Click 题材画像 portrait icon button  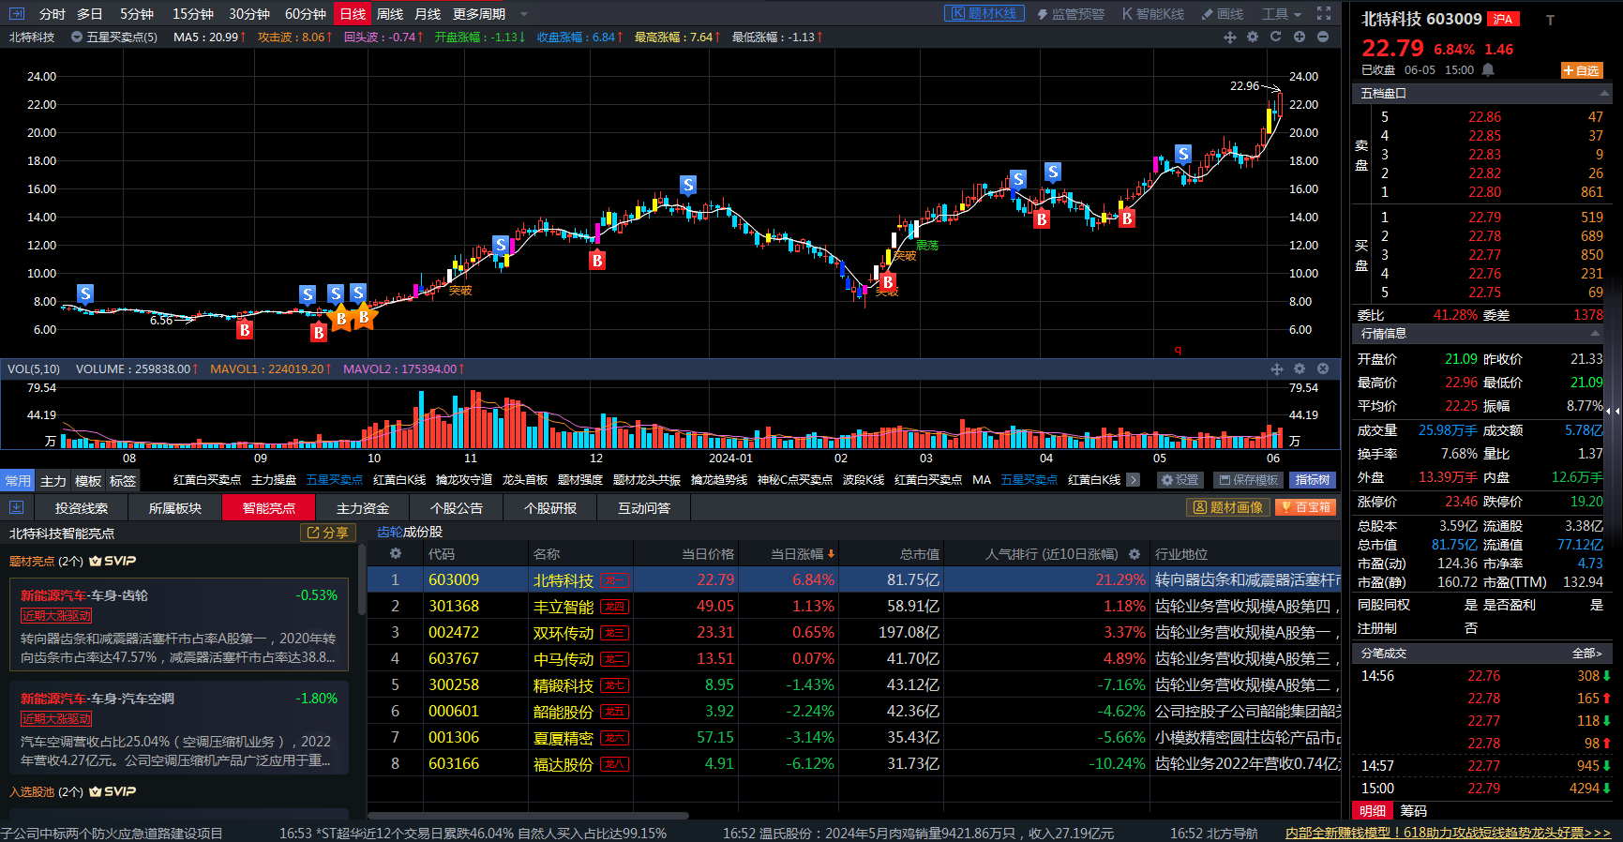pos(1228,507)
